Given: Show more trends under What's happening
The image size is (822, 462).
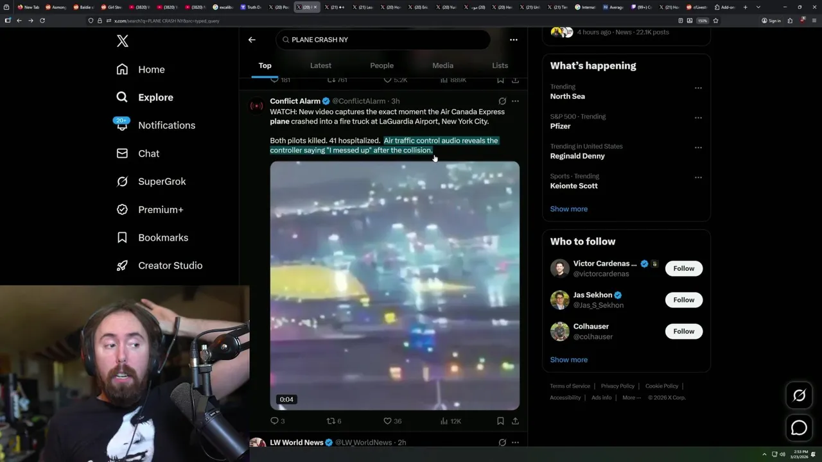Looking at the screenshot, I should click(568, 209).
